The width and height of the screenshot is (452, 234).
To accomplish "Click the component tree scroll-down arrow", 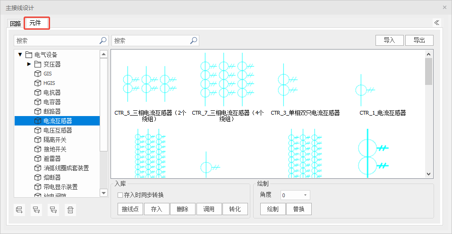I will (x=103, y=193).
